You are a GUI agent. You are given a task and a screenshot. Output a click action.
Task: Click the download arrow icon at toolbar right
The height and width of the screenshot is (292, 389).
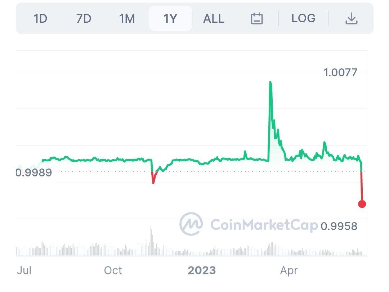point(352,18)
